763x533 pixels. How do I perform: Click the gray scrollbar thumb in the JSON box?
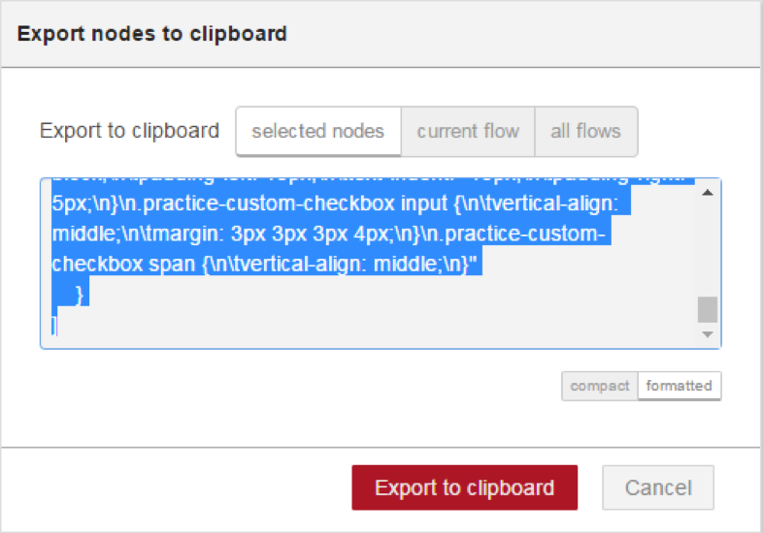coord(708,309)
